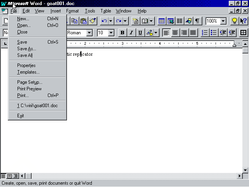Click the vertical scrollbar down arrow

tap(245, 170)
